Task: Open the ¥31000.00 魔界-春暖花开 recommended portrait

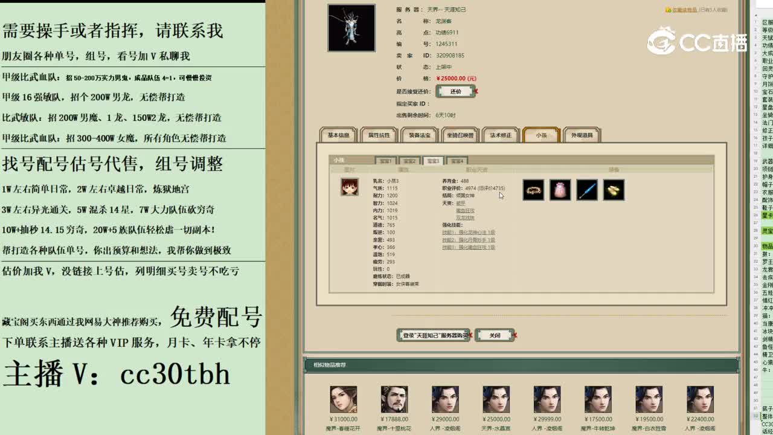Action: coord(343,399)
